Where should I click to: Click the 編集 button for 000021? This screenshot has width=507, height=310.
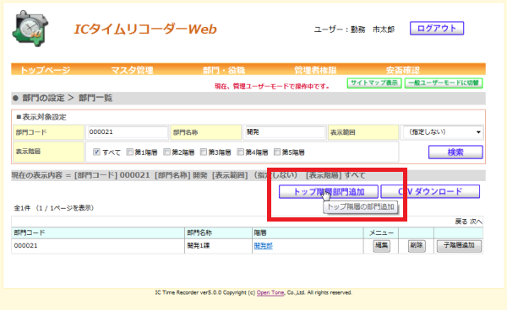tap(382, 246)
